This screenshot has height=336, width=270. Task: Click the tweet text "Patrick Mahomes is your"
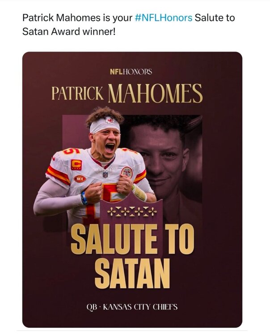tap(78, 18)
